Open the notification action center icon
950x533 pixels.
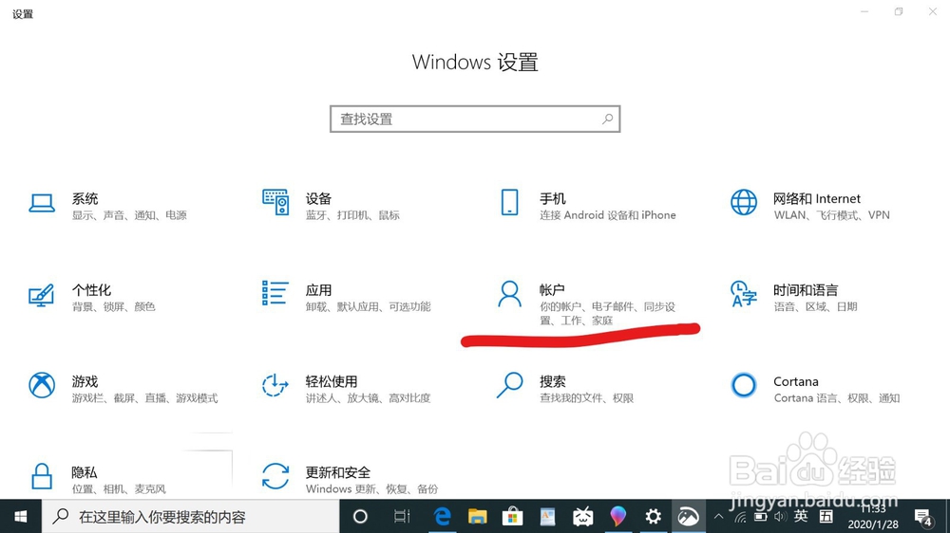point(923,517)
